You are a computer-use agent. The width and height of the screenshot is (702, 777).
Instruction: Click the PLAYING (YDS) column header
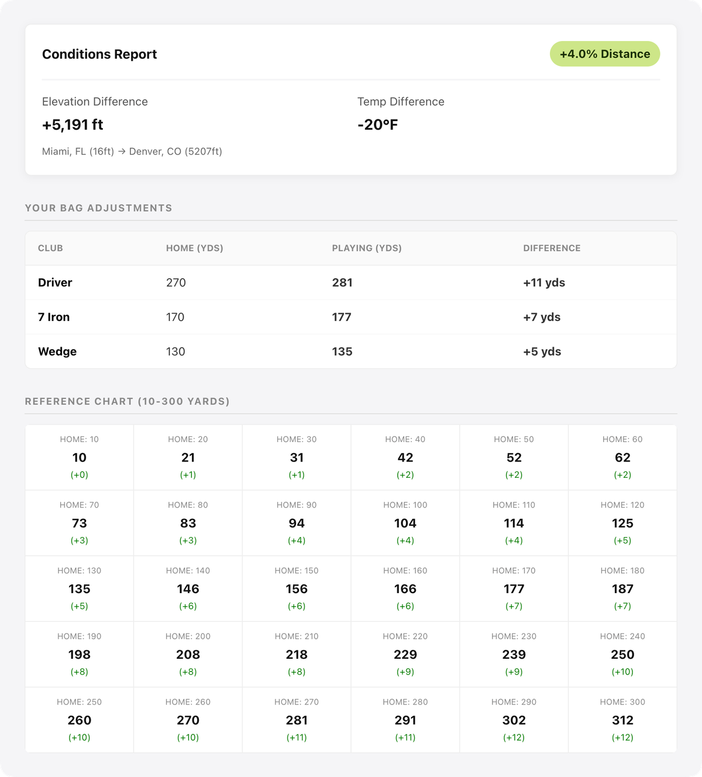pyautogui.click(x=366, y=248)
